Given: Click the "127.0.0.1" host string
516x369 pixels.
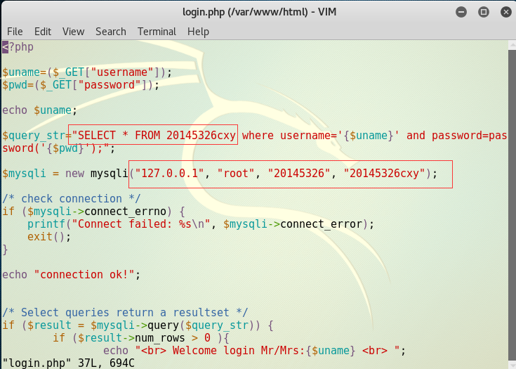Looking at the screenshot, I should coord(169,174).
